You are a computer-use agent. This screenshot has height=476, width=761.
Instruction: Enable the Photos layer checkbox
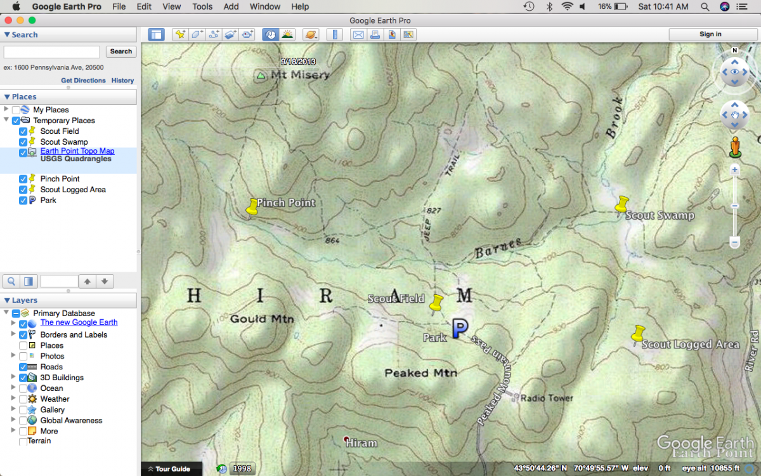point(23,356)
